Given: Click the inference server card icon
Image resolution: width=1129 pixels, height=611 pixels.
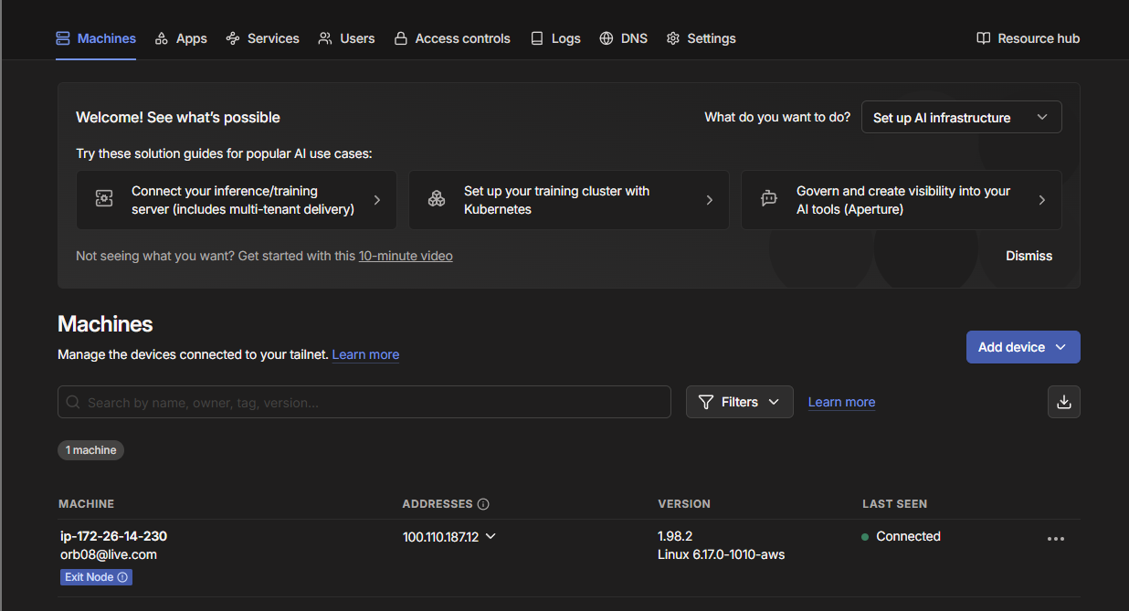Looking at the screenshot, I should point(104,199).
